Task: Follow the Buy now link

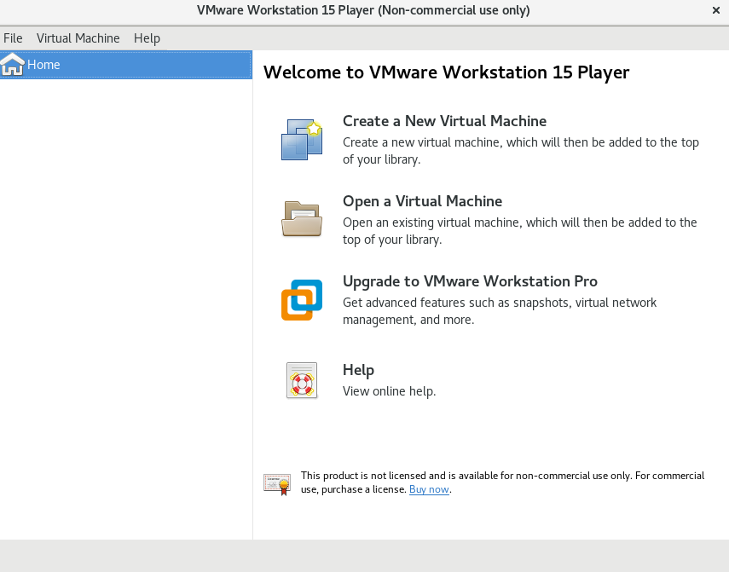Action: [x=429, y=489]
